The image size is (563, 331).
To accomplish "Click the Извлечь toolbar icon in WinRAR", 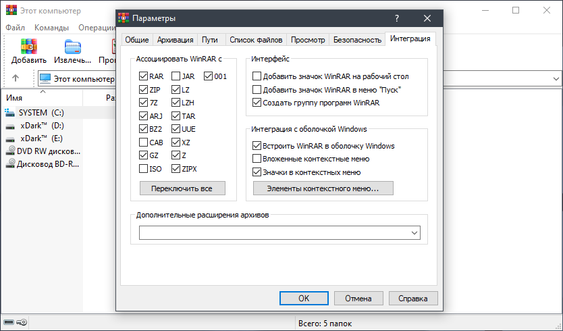I will pyautogui.click(x=73, y=47).
